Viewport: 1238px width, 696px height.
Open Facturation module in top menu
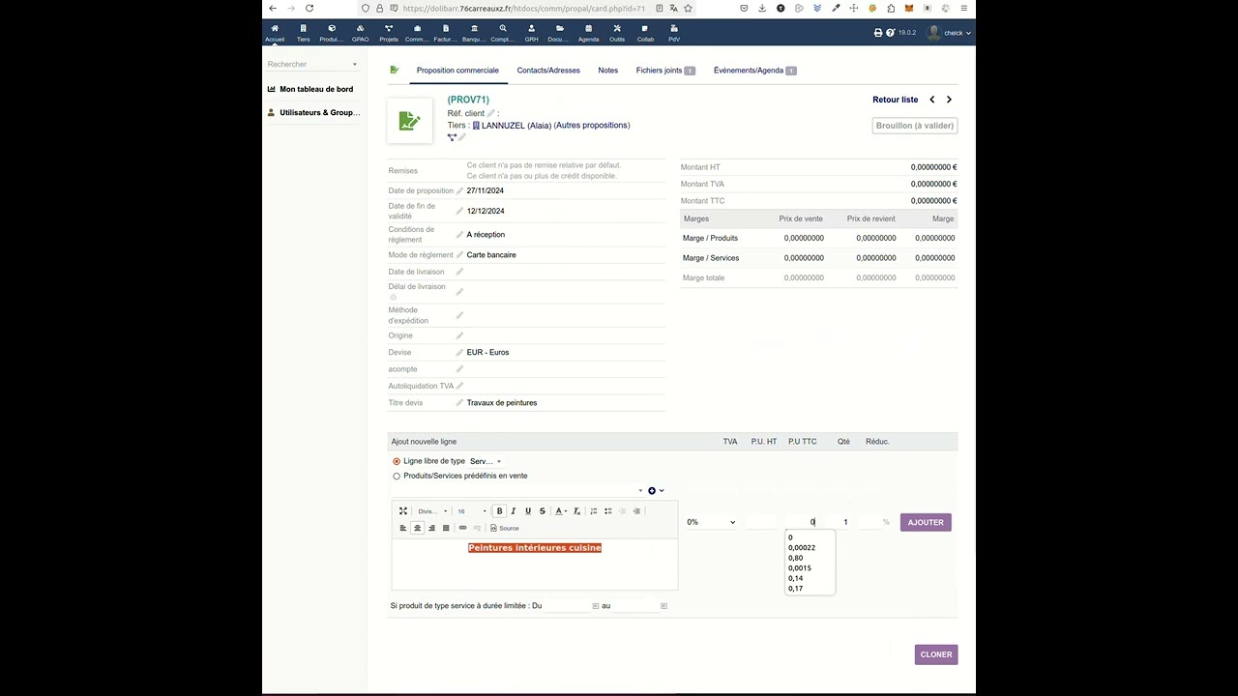pyautogui.click(x=445, y=33)
